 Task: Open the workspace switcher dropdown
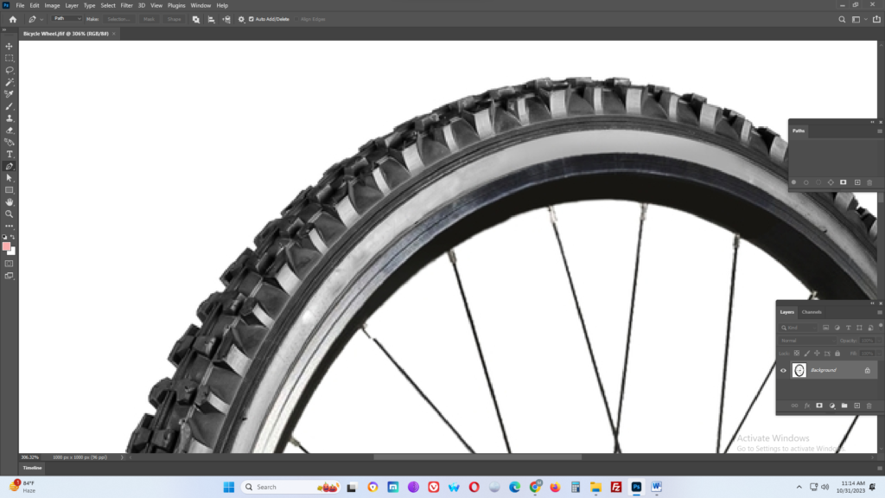point(858,19)
